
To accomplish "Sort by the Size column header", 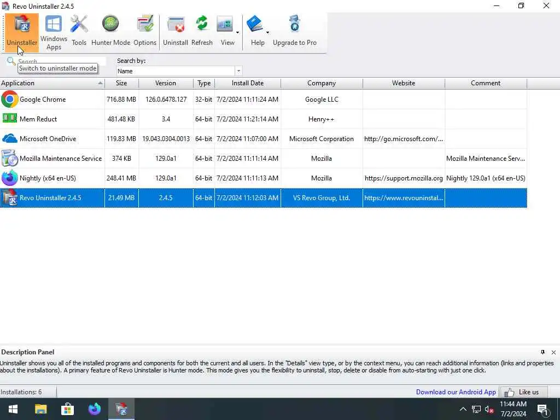I will point(121,83).
